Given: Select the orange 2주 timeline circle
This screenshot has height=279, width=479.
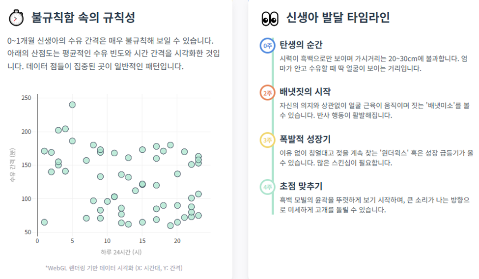Looking at the screenshot, I should [267, 93].
